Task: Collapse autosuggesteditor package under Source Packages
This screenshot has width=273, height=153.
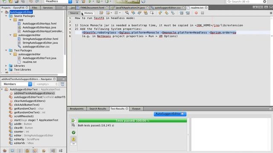Action: pyautogui.click(x=10, y=35)
